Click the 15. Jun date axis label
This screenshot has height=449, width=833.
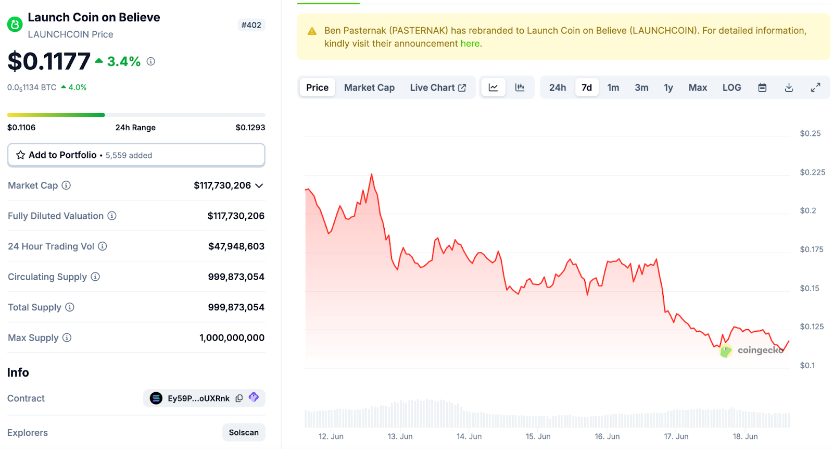pyautogui.click(x=538, y=436)
